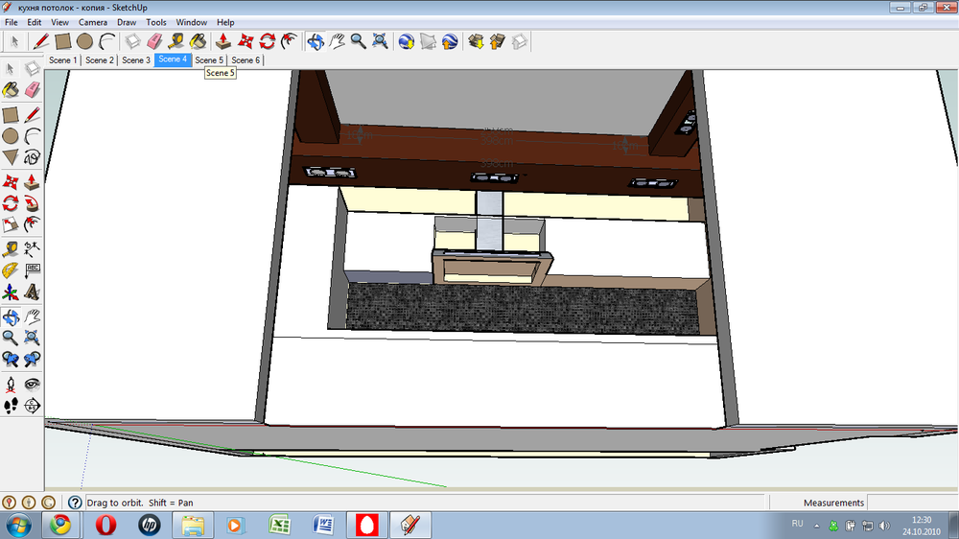Click the Position Camera tool

click(x=11, y=384)
